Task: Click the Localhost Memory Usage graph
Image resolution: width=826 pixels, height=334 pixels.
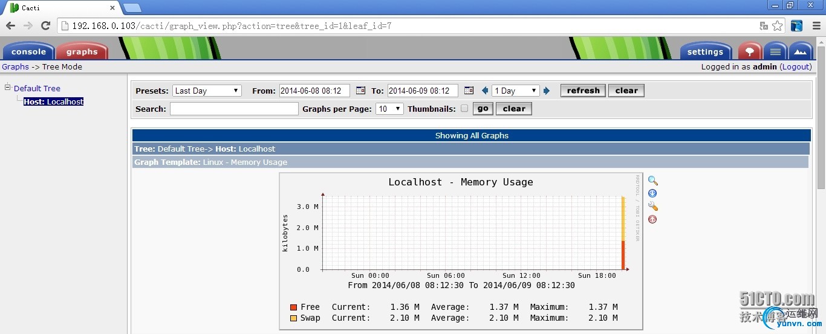Action: [x=461, y=251]
